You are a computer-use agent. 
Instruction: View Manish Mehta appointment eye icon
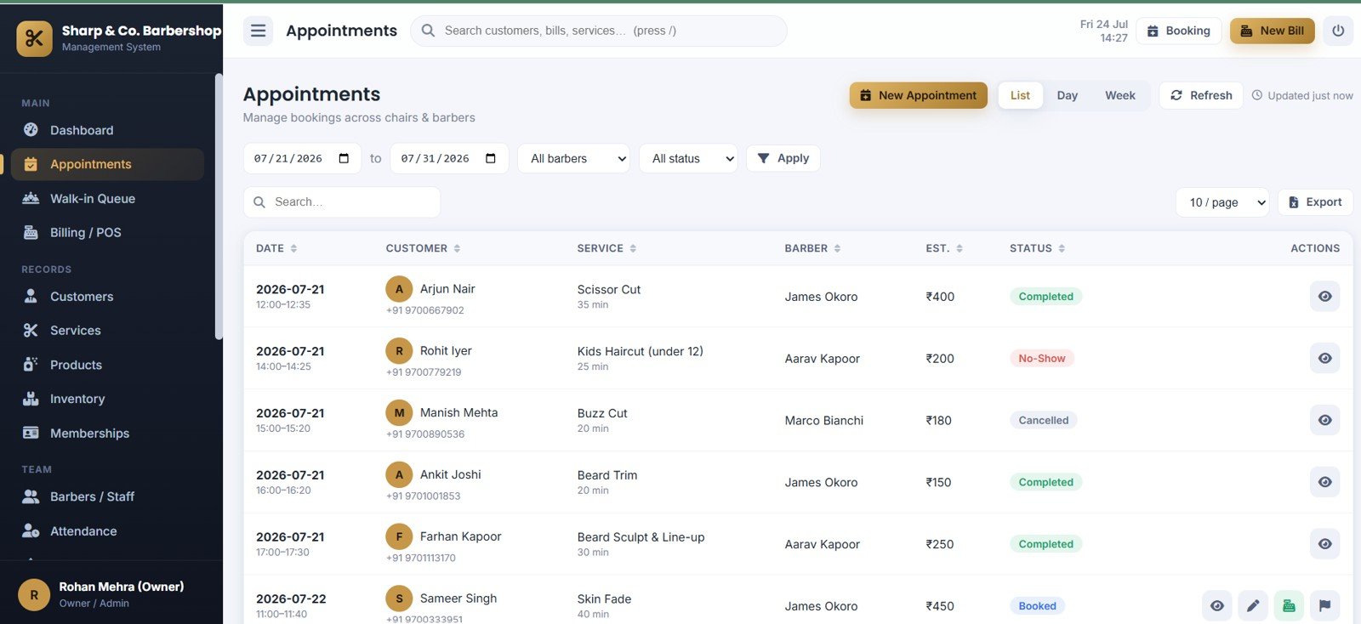pos(1324,420)
